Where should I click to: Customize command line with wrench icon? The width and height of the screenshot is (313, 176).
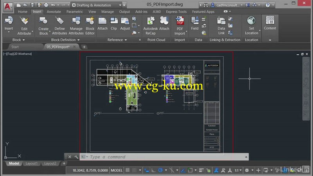pos(76,157)
